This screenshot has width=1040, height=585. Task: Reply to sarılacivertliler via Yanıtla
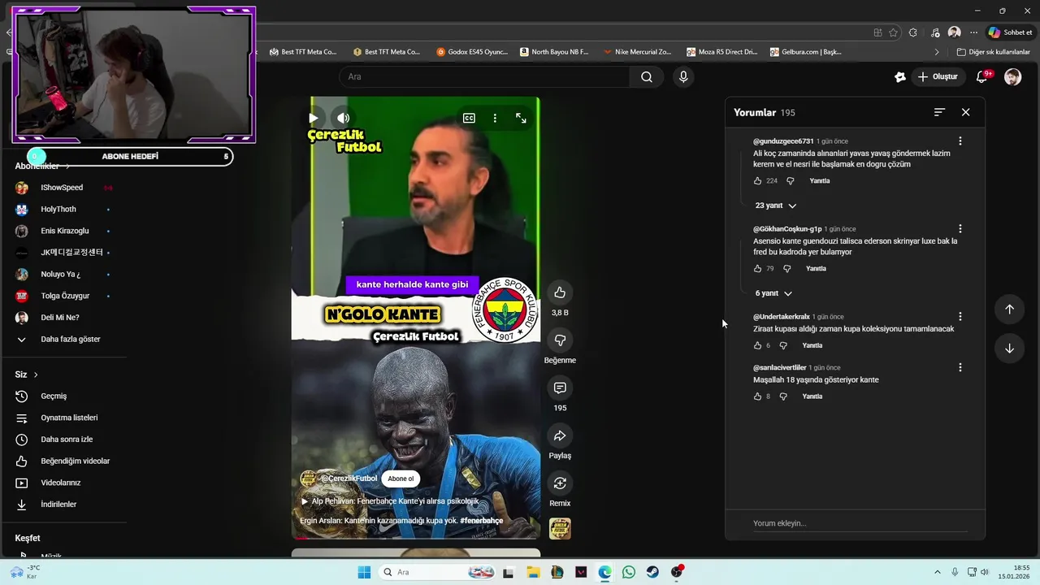point(812,396)
